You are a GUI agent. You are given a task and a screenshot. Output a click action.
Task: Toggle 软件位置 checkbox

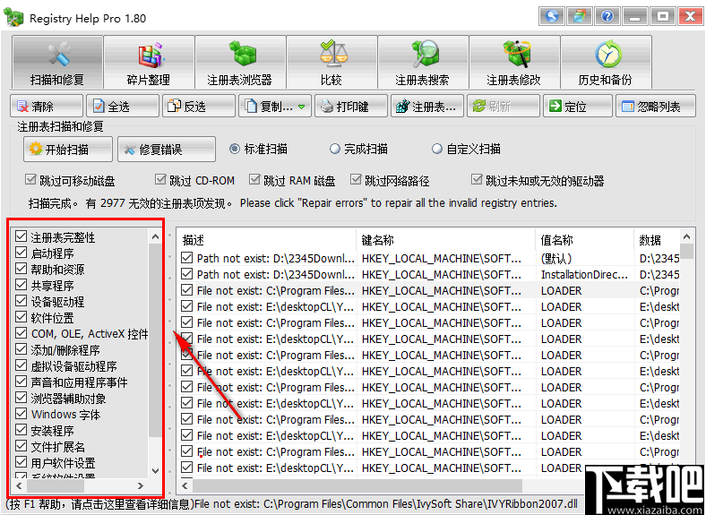coord(22,317)
